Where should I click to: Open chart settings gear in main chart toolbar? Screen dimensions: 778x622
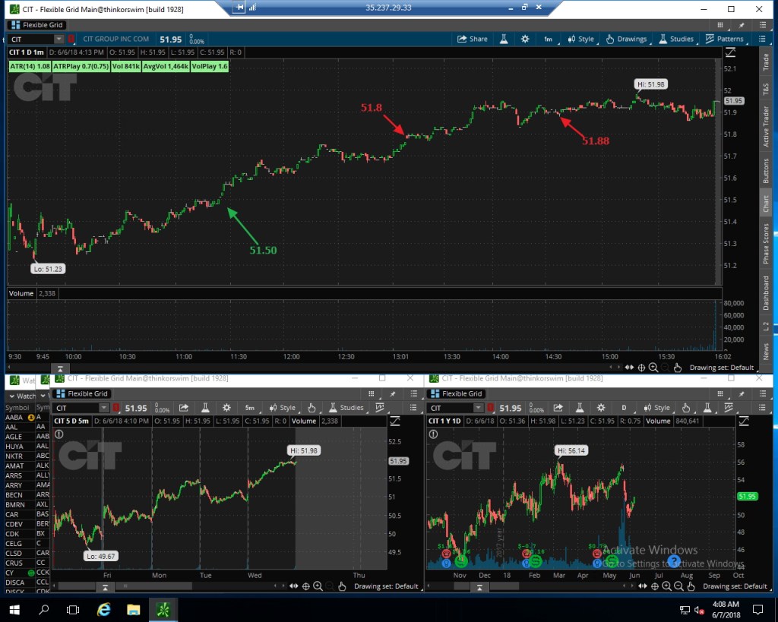pos(524,39)
